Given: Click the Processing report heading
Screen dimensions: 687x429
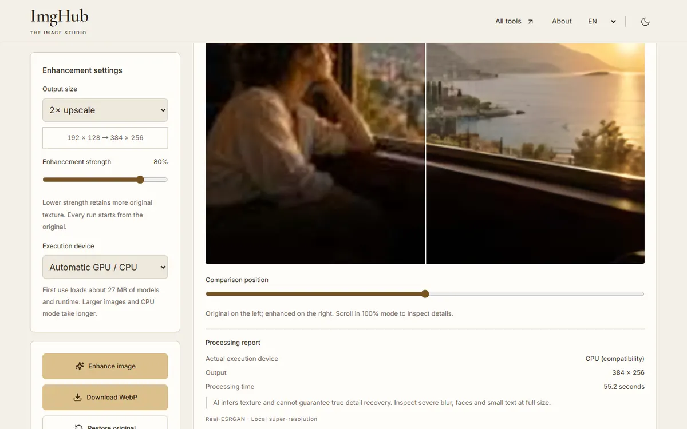Looking at the screenshot, I should coord(233,343).
